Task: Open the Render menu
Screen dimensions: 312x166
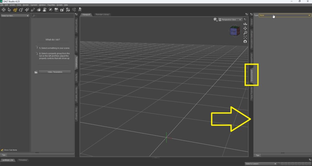Action: click(26, 5)
